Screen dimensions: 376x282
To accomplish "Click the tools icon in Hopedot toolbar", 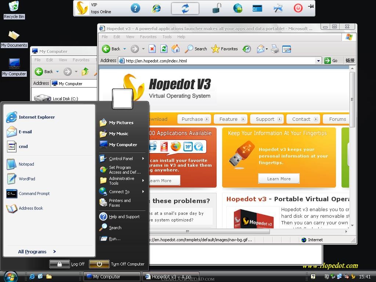I will (278, 8).
